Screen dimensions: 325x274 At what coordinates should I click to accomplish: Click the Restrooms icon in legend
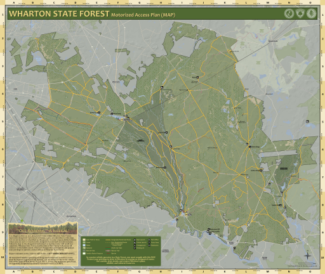pos(149,245)
